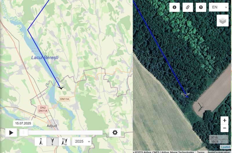
Task: Open the info panel icon
Action: tap(175, 7)
